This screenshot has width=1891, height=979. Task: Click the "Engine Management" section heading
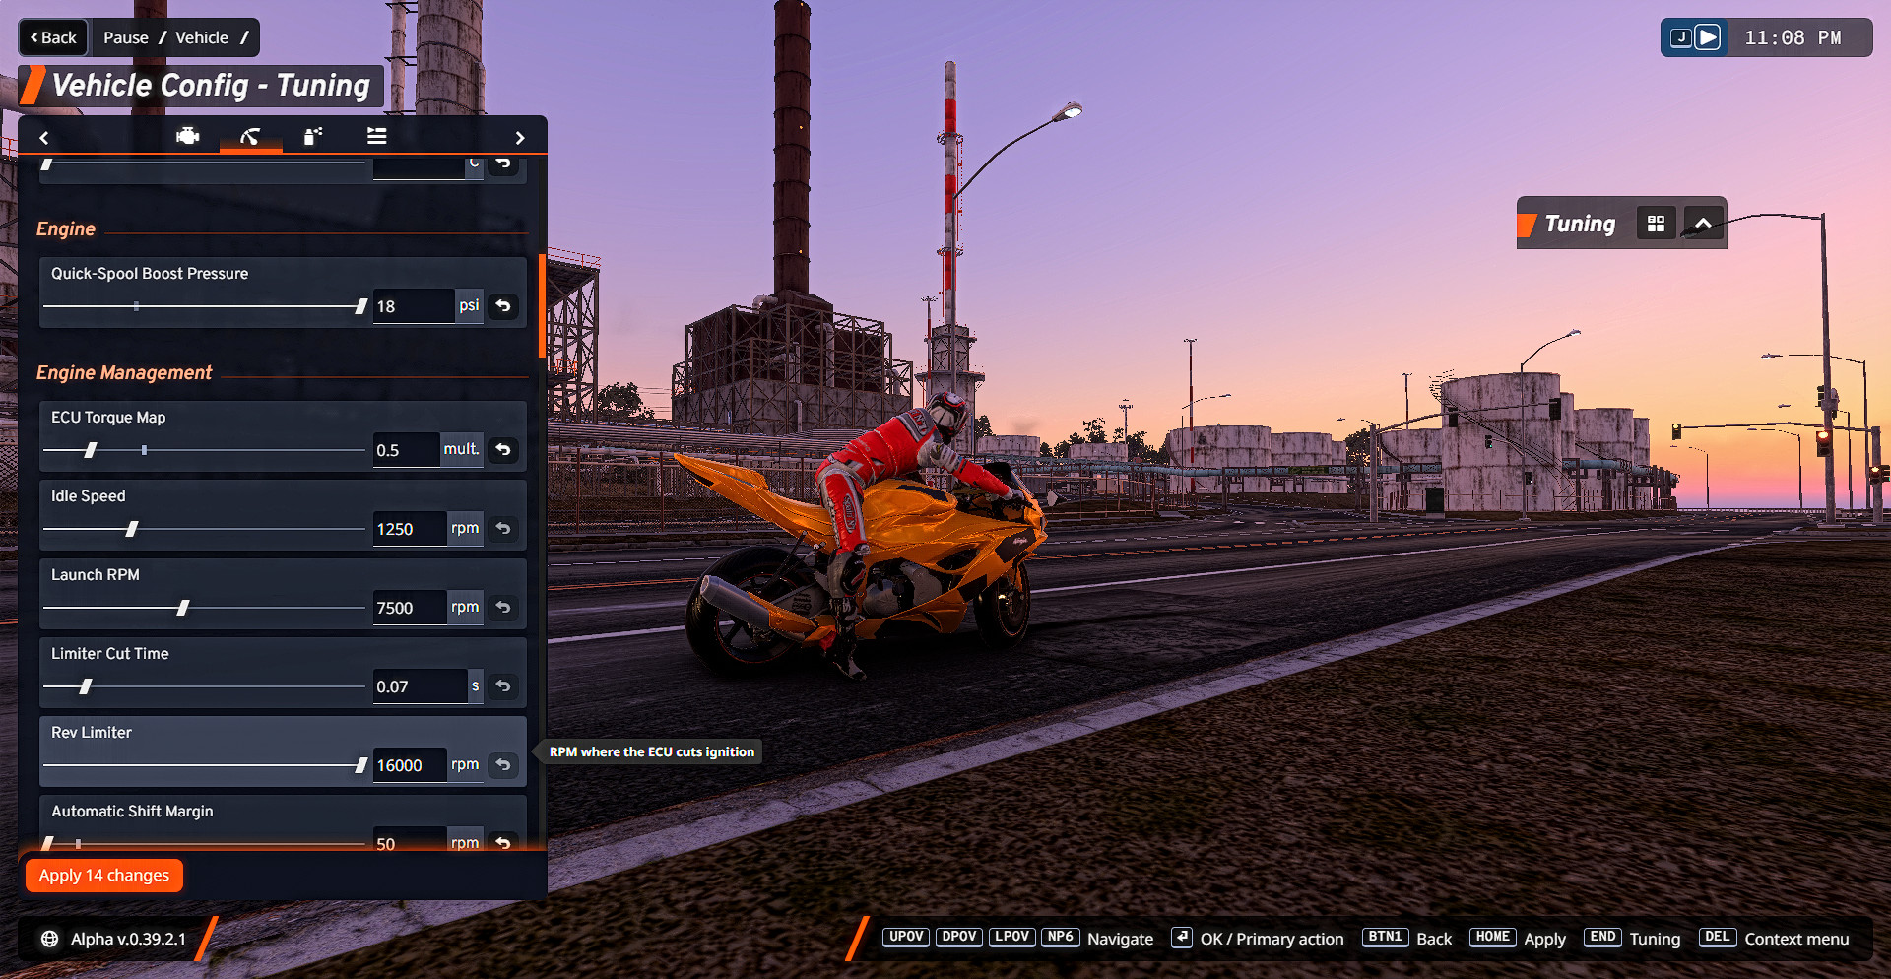pos(124,372)
